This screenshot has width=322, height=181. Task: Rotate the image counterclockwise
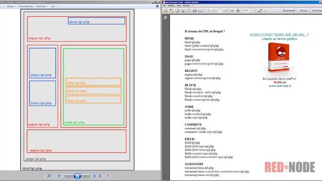pos(94,176)
